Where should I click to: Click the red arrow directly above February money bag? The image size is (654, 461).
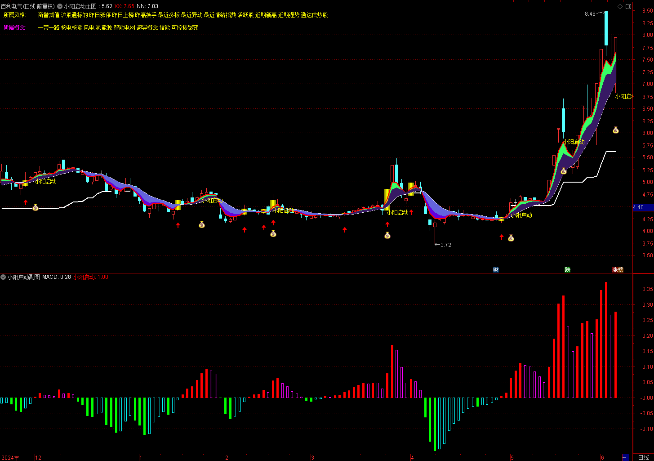coord(273,223)
